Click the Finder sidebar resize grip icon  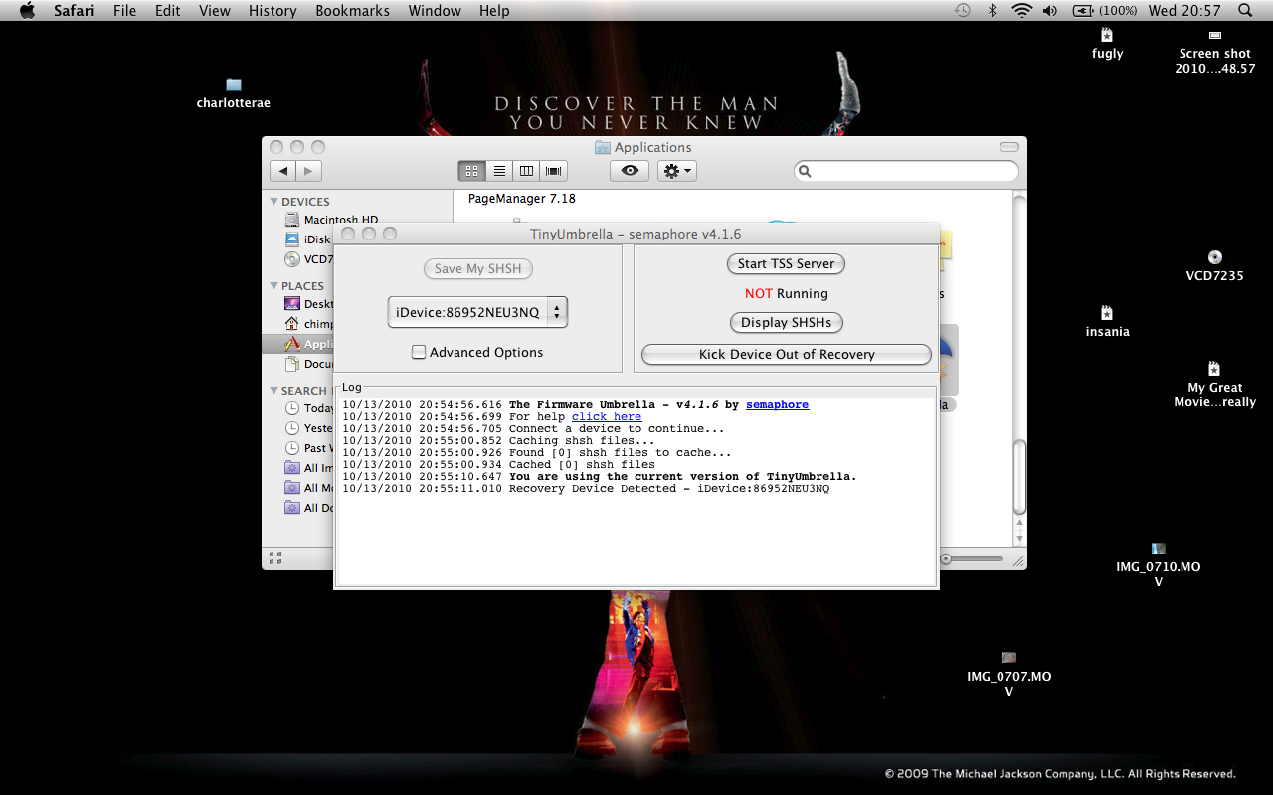pos(275,558)
